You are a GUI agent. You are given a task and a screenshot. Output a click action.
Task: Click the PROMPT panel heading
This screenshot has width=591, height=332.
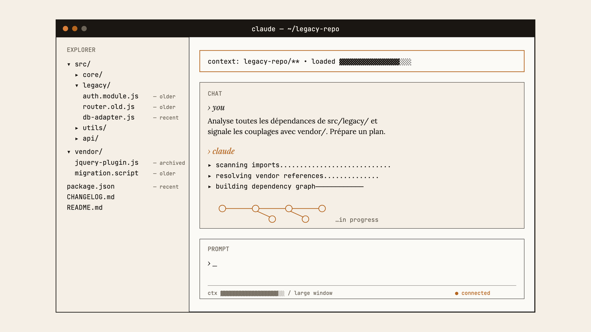tap(218, 249)
